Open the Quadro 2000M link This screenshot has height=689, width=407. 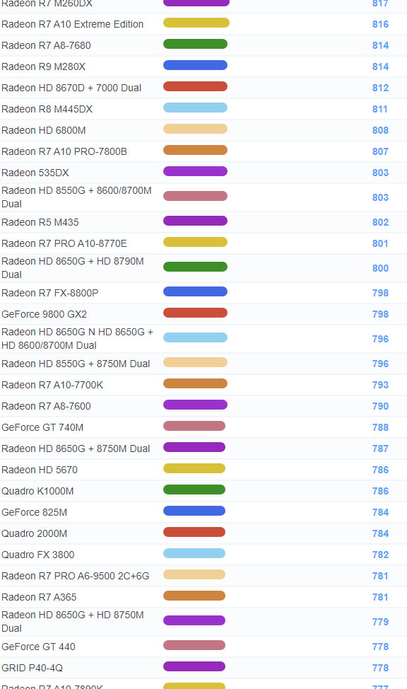point(34,533)
